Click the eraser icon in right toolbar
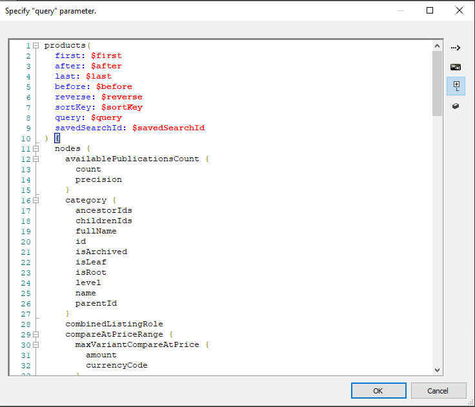 (x=456, y=106)
